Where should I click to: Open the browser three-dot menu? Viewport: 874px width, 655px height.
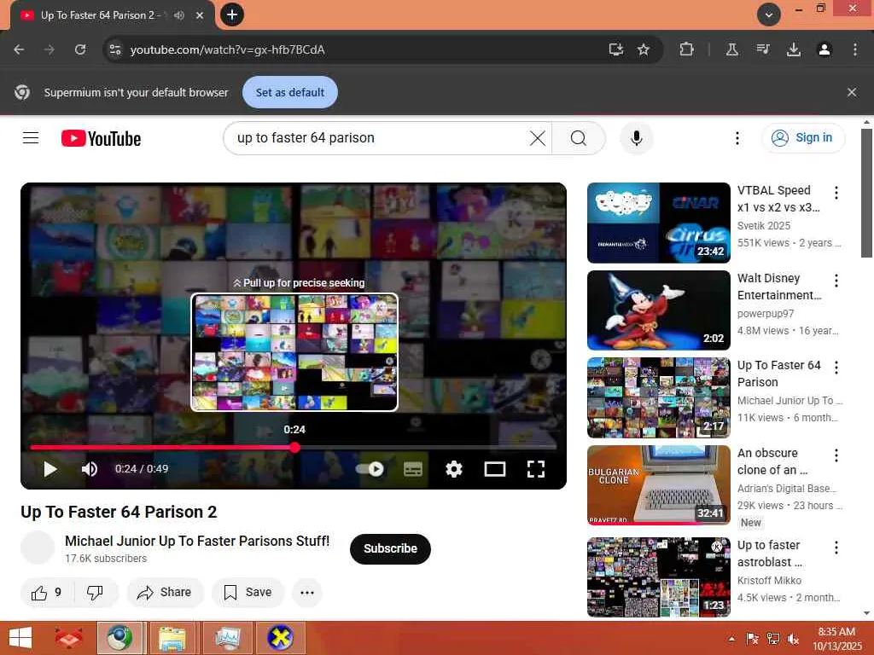(854, 49)
